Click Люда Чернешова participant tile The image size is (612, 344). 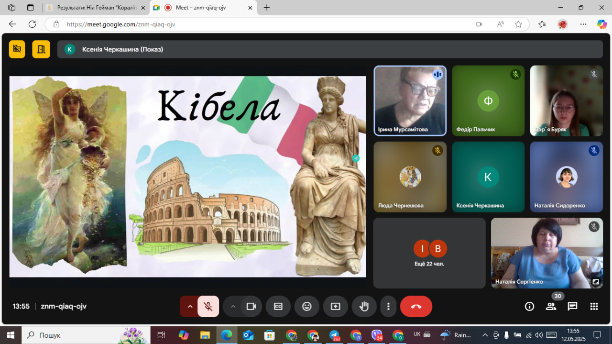tap(410, 177)
